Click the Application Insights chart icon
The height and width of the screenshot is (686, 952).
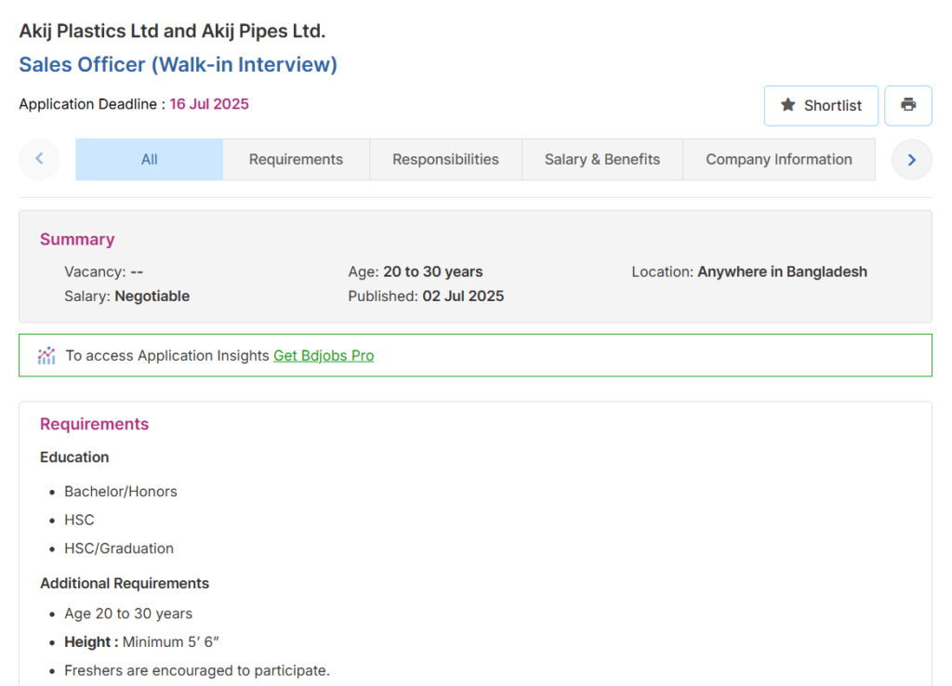click(46, 355)
